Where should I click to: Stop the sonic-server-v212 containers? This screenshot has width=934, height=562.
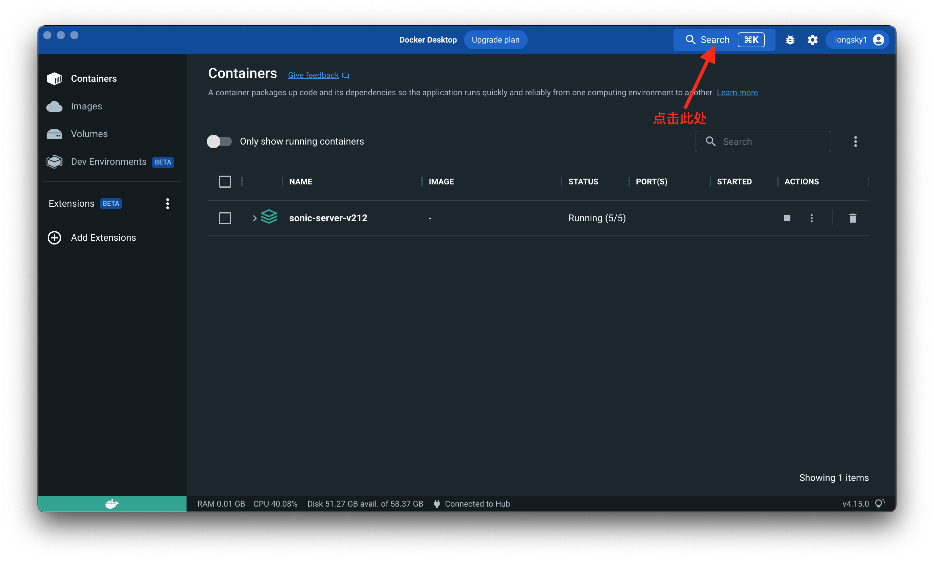click(787, 218)
